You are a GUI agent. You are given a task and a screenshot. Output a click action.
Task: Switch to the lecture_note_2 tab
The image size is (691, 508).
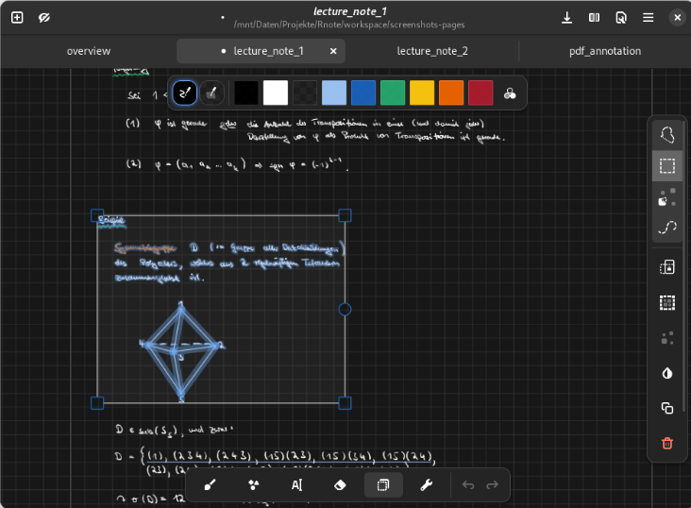point(432,51)
